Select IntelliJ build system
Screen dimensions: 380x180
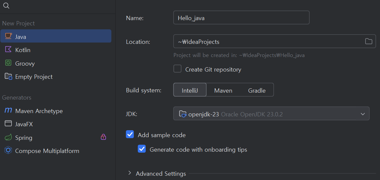click(190, 90)
